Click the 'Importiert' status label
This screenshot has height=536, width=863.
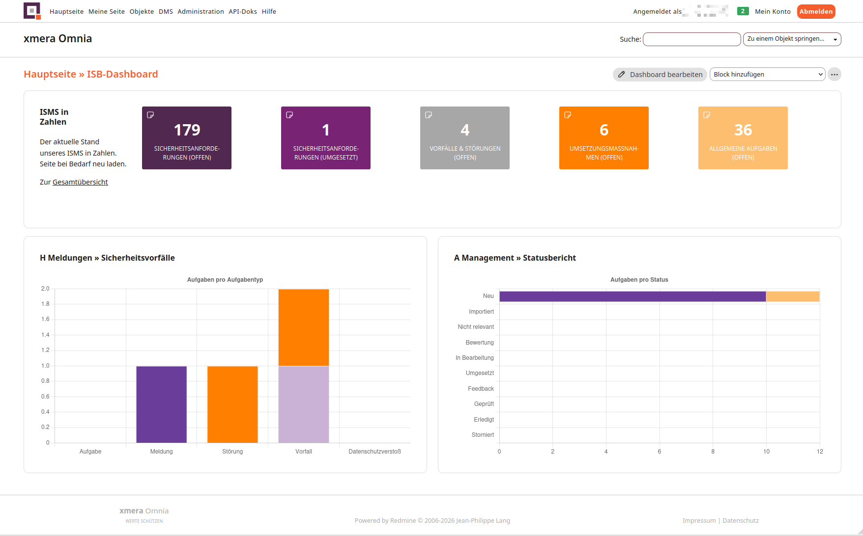coord(481,312)
